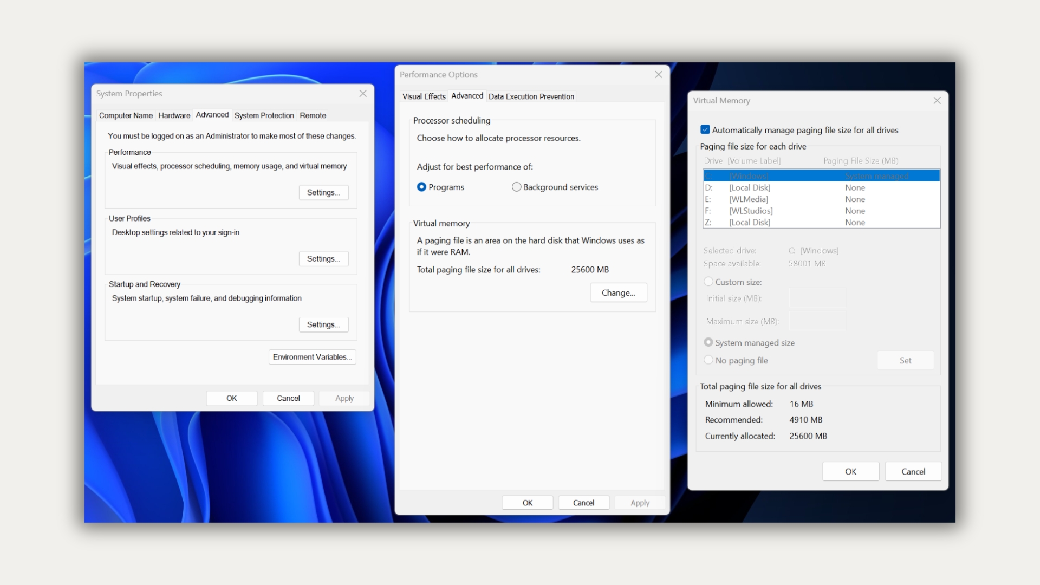Click OK in Virtual Memory dialog
Viewport: 1040px width, 585px height.
coord(851,472)
